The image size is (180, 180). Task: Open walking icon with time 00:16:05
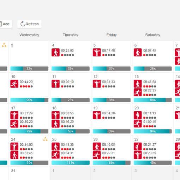tap(97, 146)
